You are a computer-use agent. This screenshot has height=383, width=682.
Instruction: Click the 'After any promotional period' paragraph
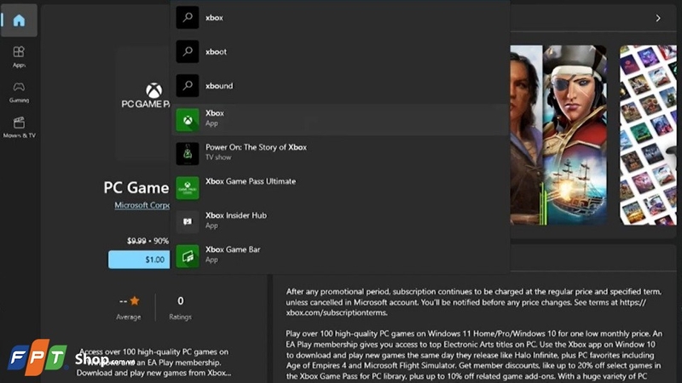click(x=474, y=302)
